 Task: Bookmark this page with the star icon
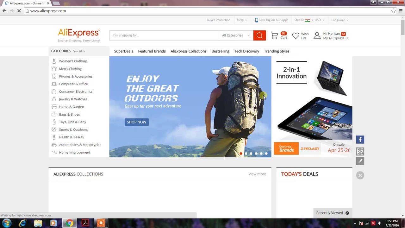tap(393, 11)
